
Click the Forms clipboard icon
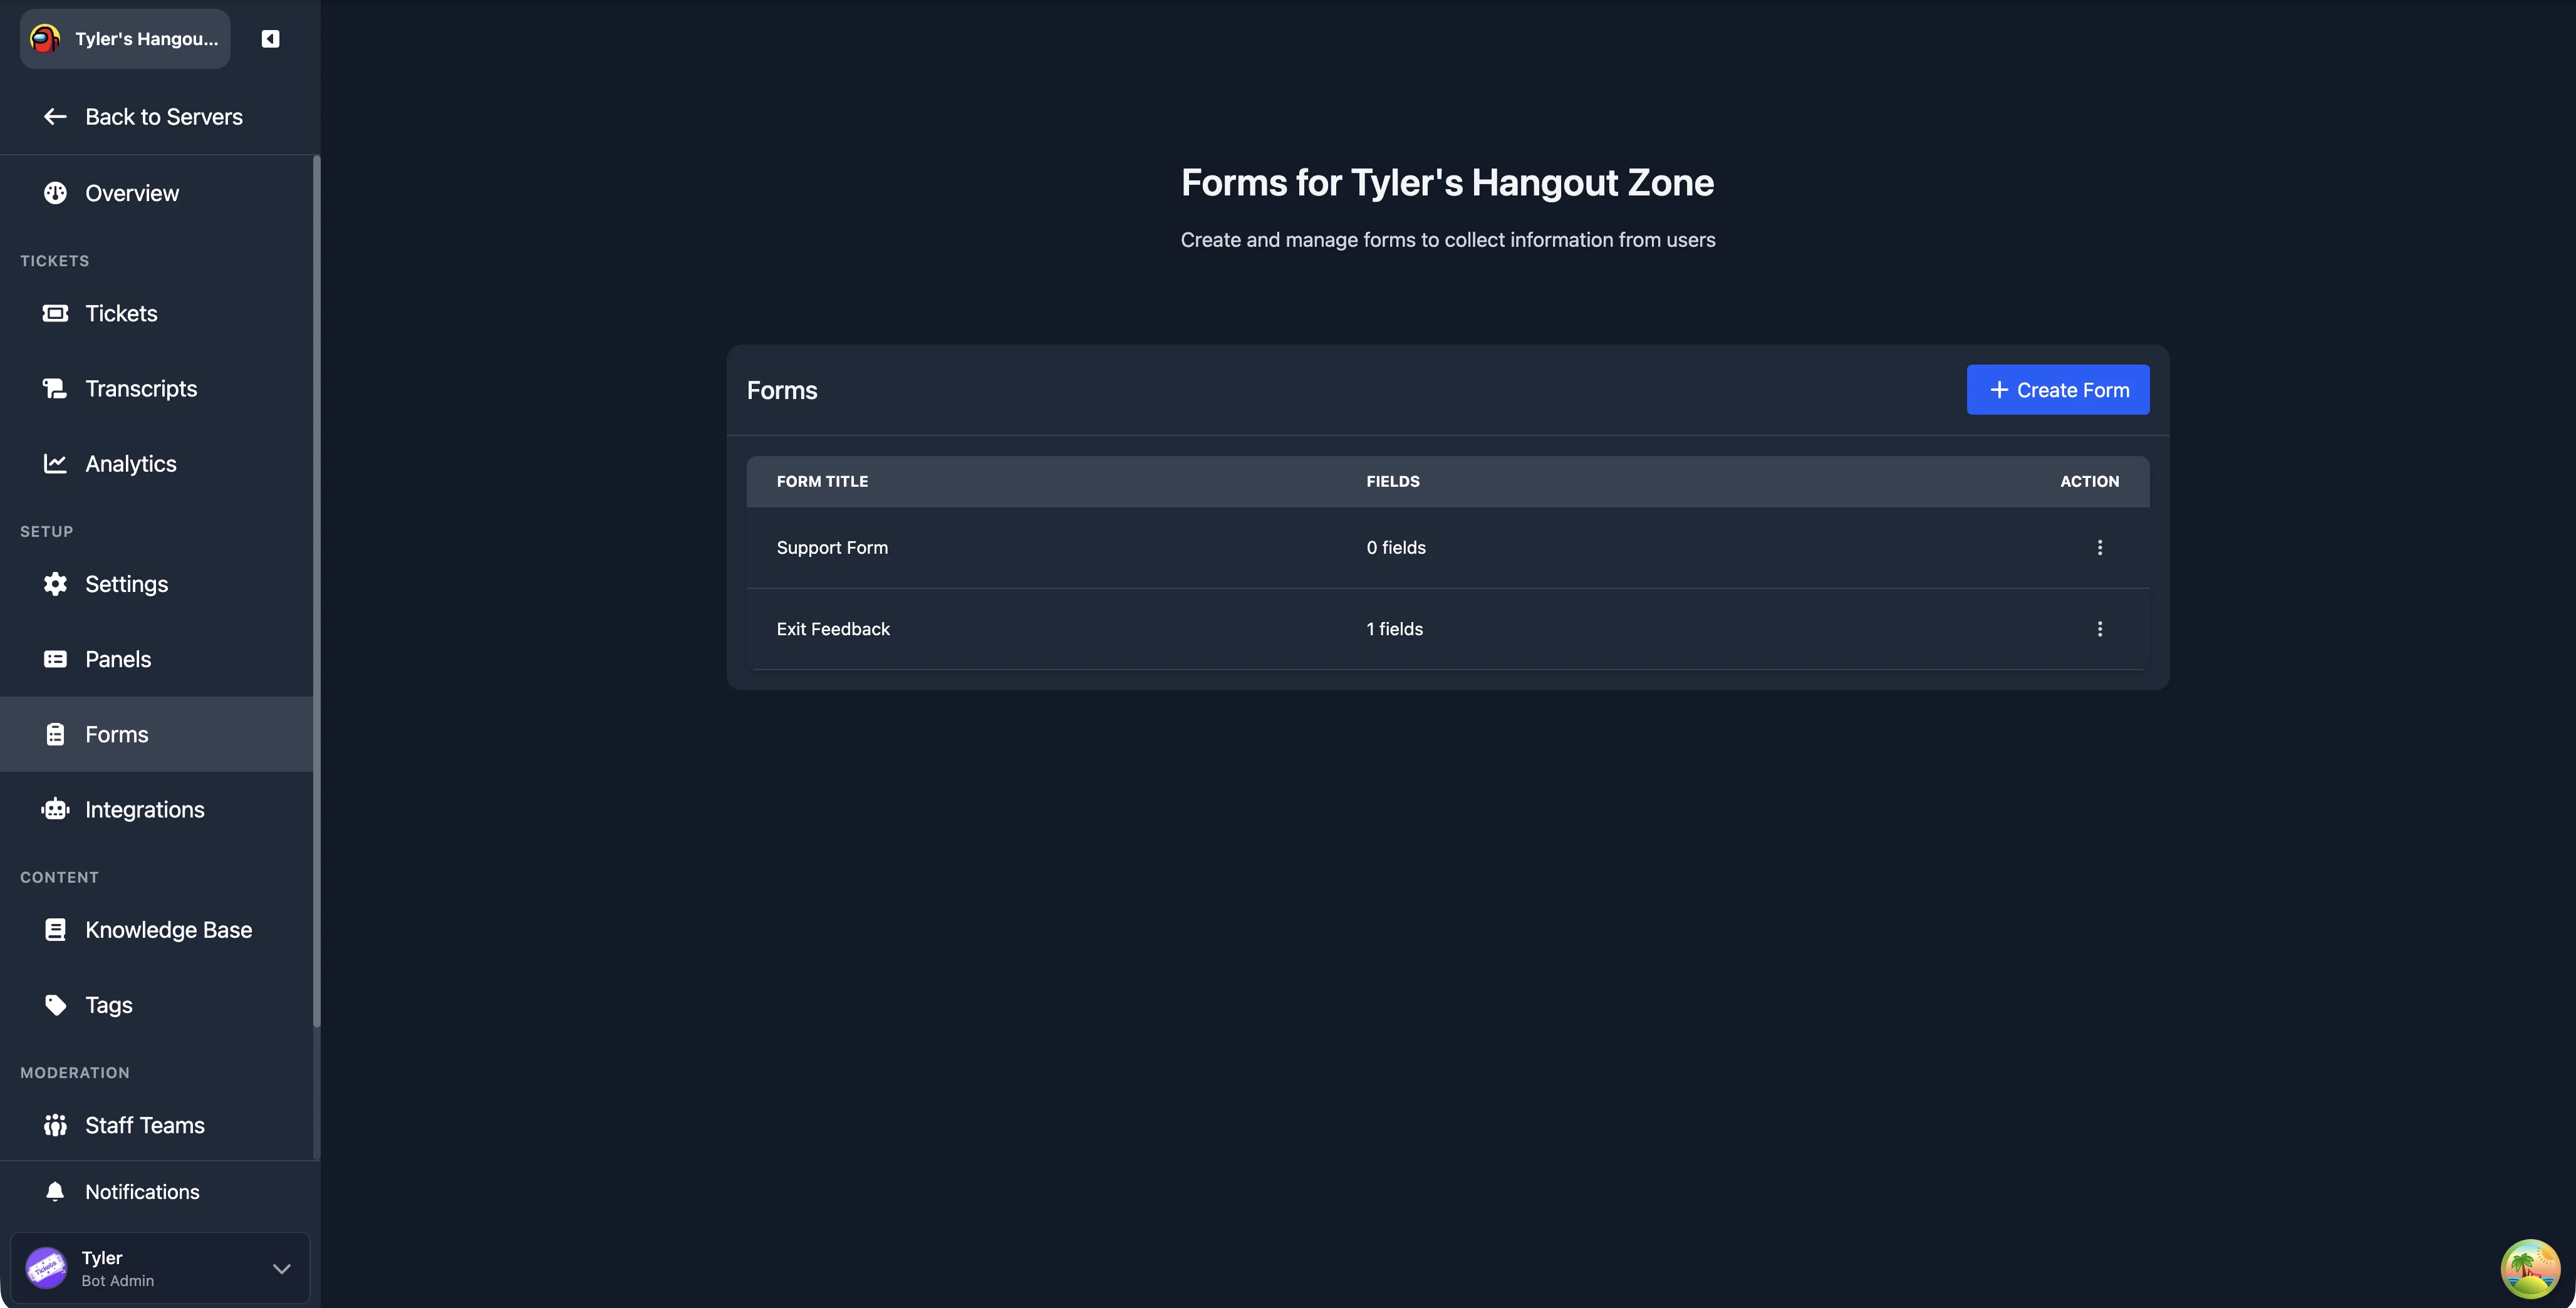[55, 734]
